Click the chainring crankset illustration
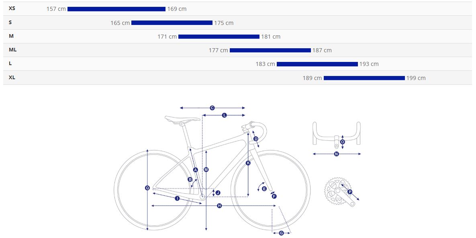The height and width of the screenshot is (238, 476). (337, 191)
